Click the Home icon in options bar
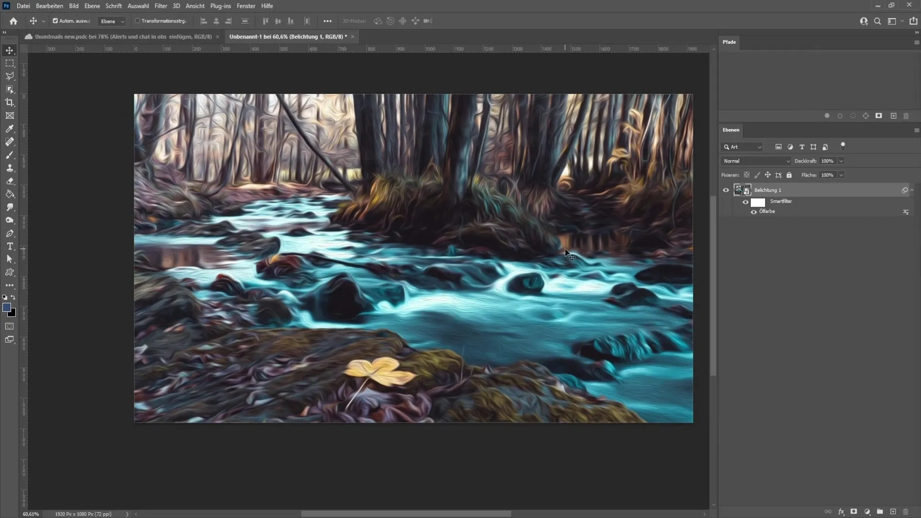 tap(13, 21)
